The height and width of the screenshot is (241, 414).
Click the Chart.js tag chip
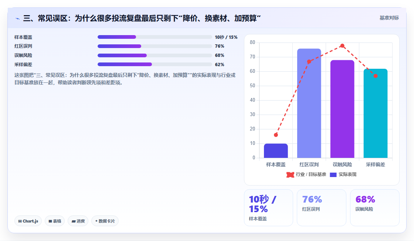[28, 221]
